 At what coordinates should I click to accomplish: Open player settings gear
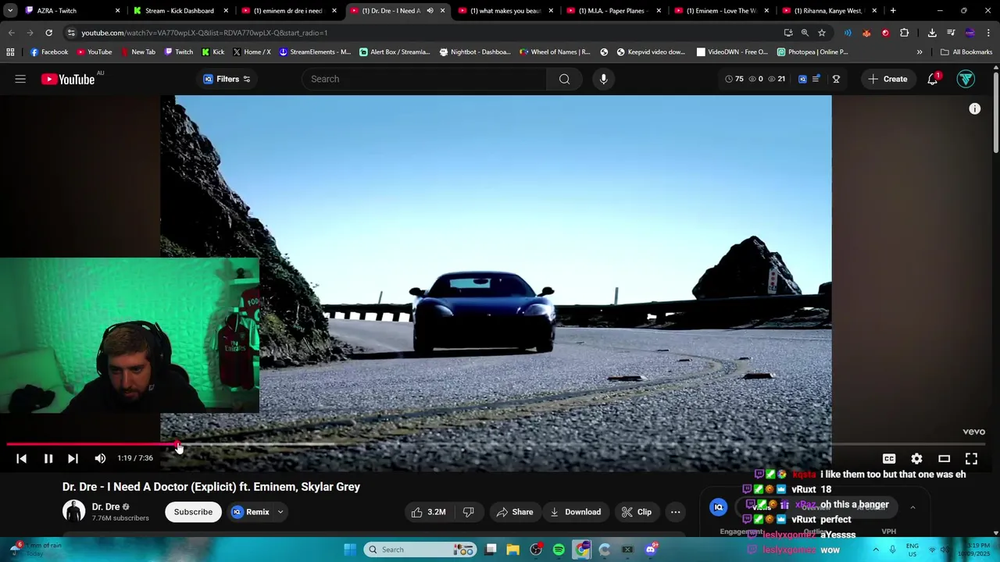click(x=916, y=458)
